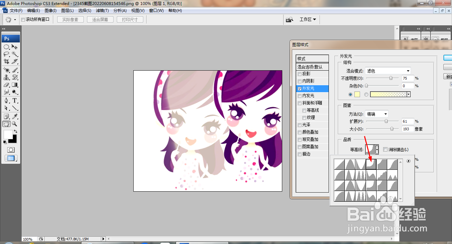Enable the 描边 stroke checkbox
Image resolution: width=452 pixels, height=244 pixels.
[x=299, y=154]
